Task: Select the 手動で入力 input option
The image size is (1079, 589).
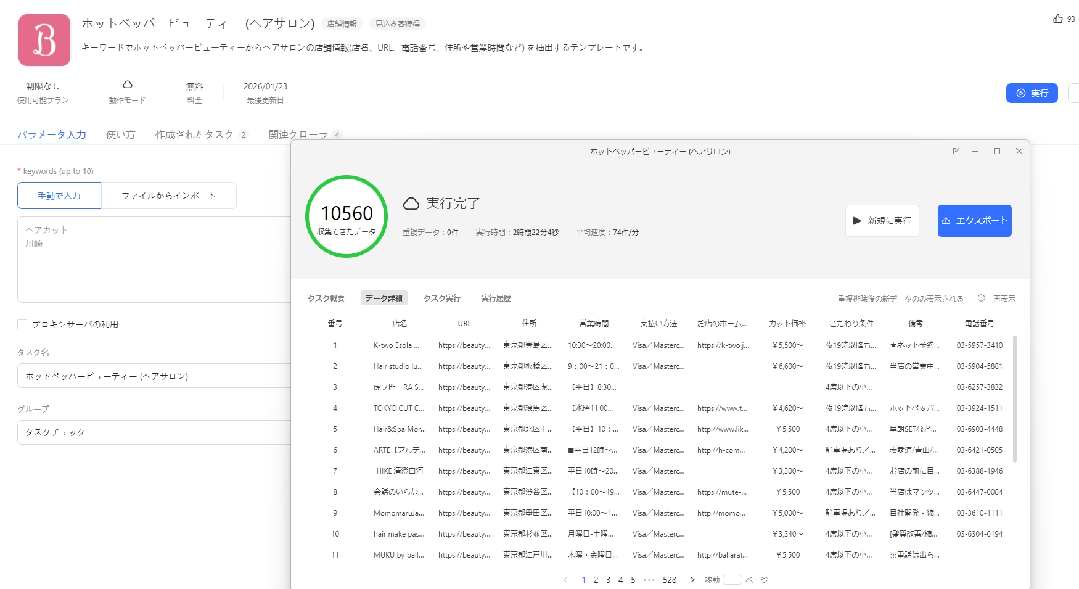Action: click(59, 196)
